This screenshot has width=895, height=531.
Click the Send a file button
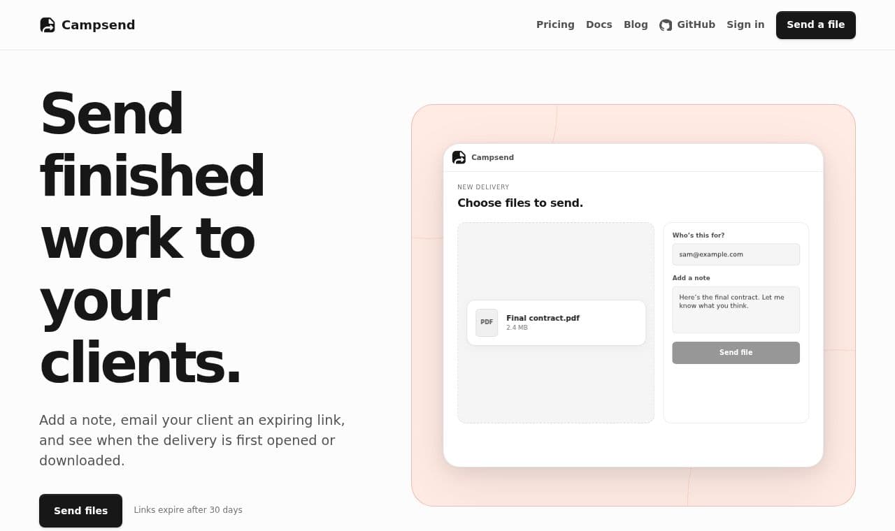pos(816,25)
